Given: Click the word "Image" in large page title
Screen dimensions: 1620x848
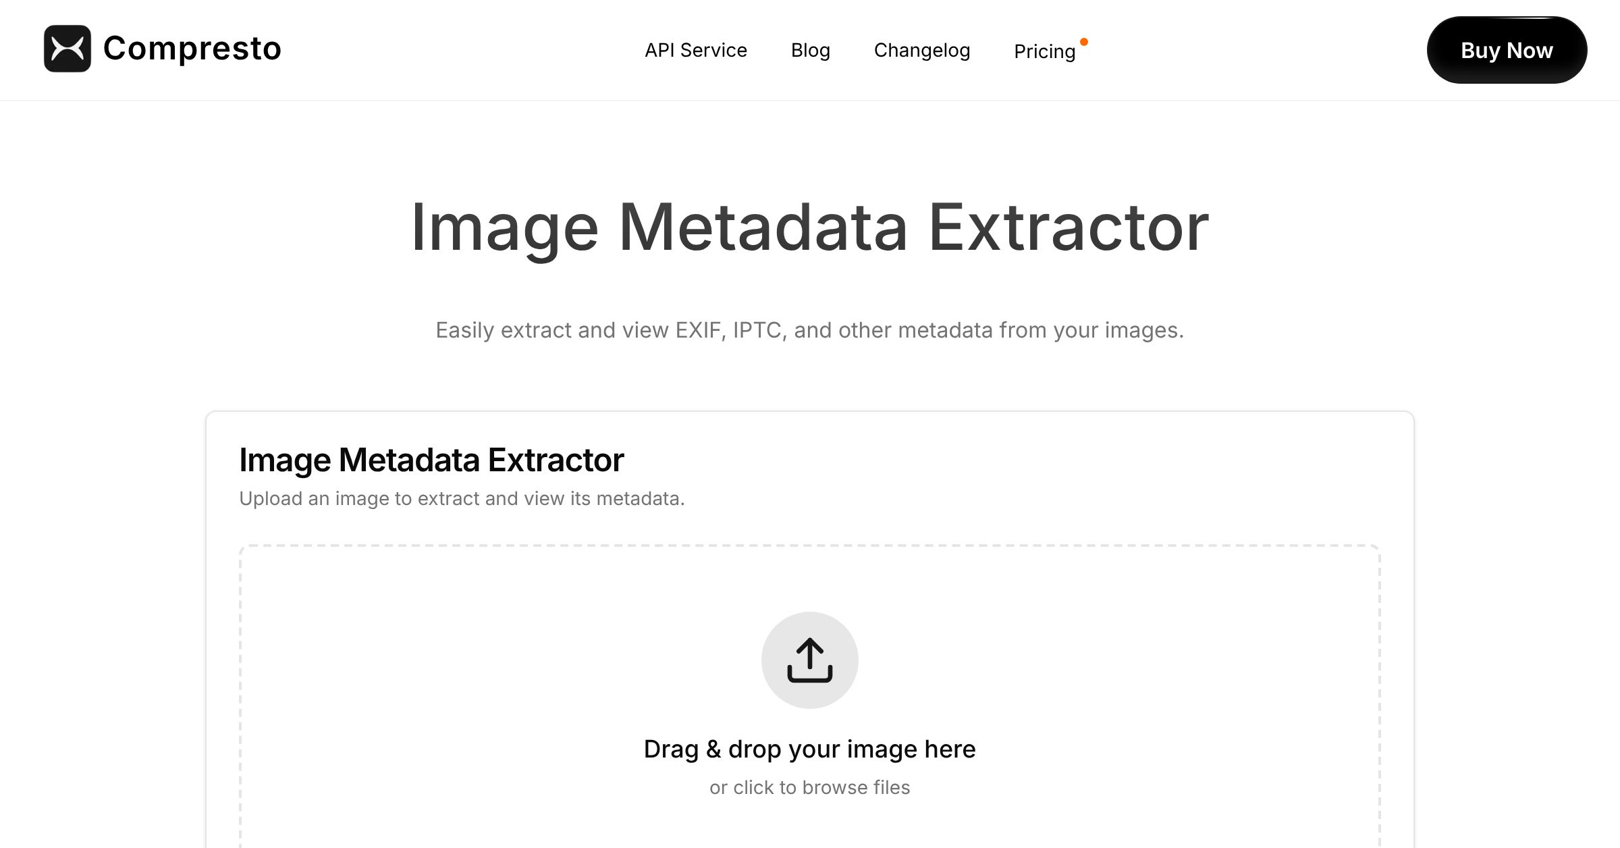Looking at the screenshot, I should [x=504, y=228].
